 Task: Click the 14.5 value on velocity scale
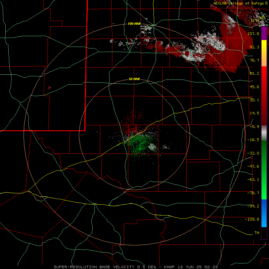(x=254, y=113)
